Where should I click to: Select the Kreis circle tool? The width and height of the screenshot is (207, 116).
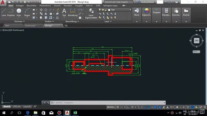click(x=19, y=13)
